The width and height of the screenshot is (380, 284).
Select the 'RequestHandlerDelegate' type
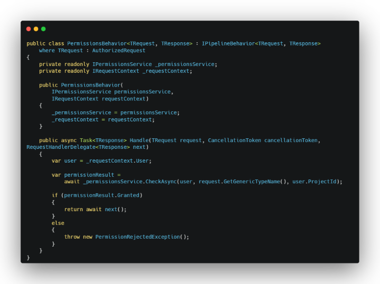pos(61,147)
